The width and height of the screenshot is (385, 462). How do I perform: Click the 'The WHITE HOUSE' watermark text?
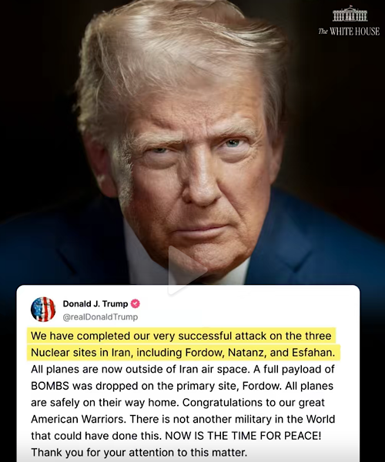349,32
